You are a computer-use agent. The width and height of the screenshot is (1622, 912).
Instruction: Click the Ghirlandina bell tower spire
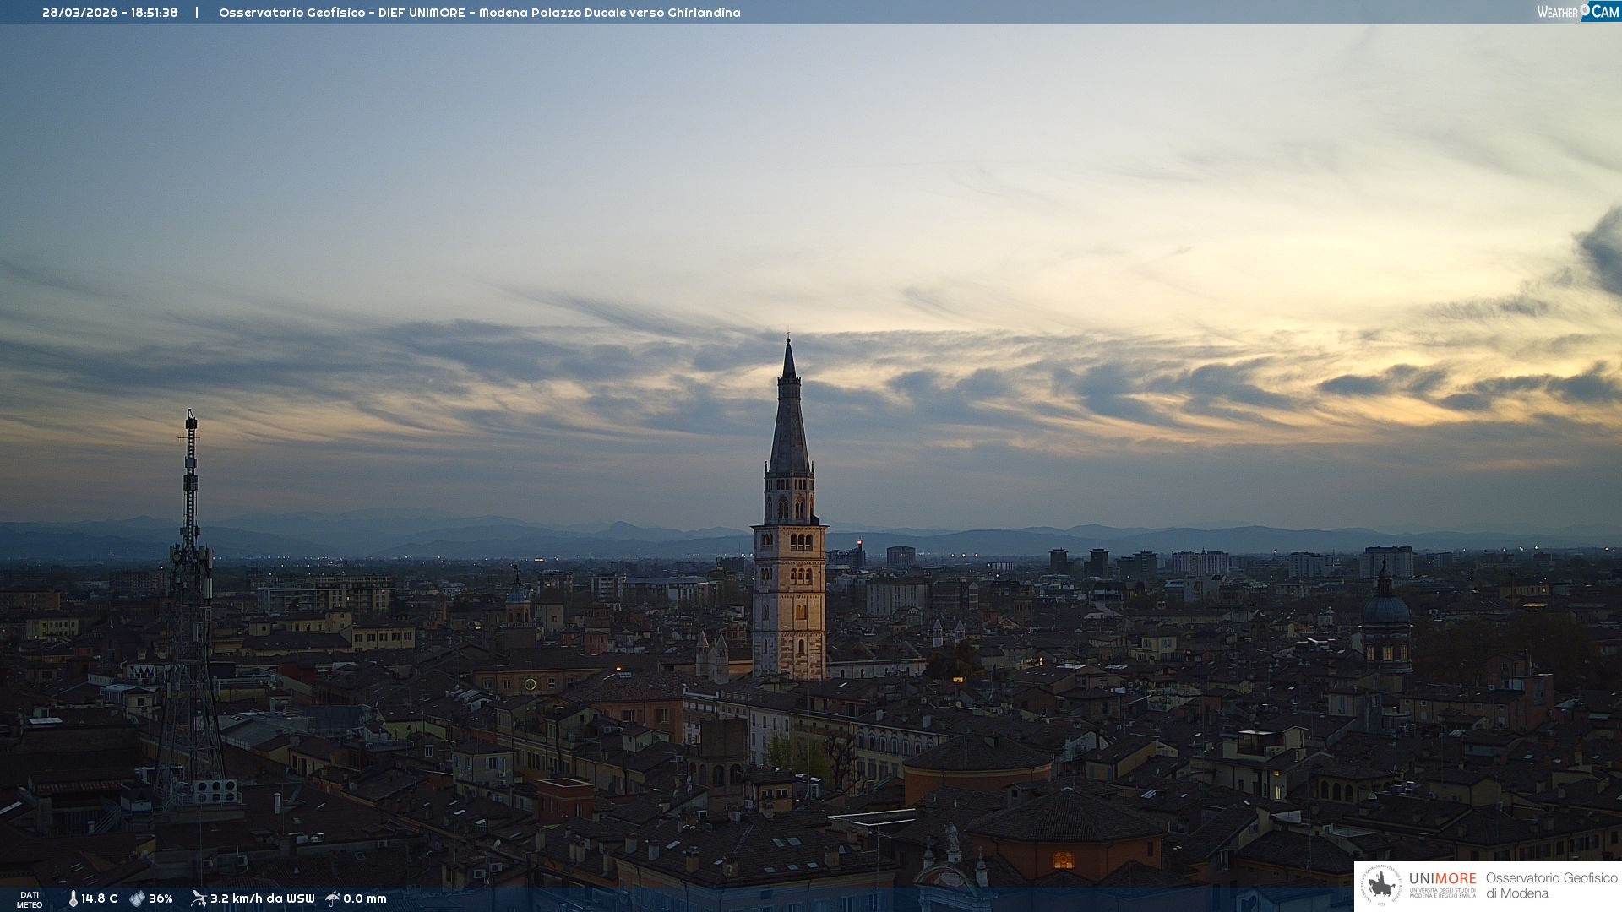(789, 422)
